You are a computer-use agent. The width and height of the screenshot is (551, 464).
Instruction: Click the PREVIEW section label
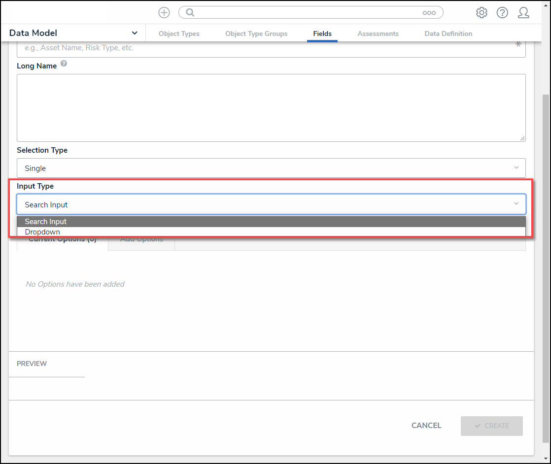(32, 364)
